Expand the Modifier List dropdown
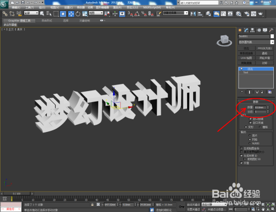The image size is (276, 212). 272,42
